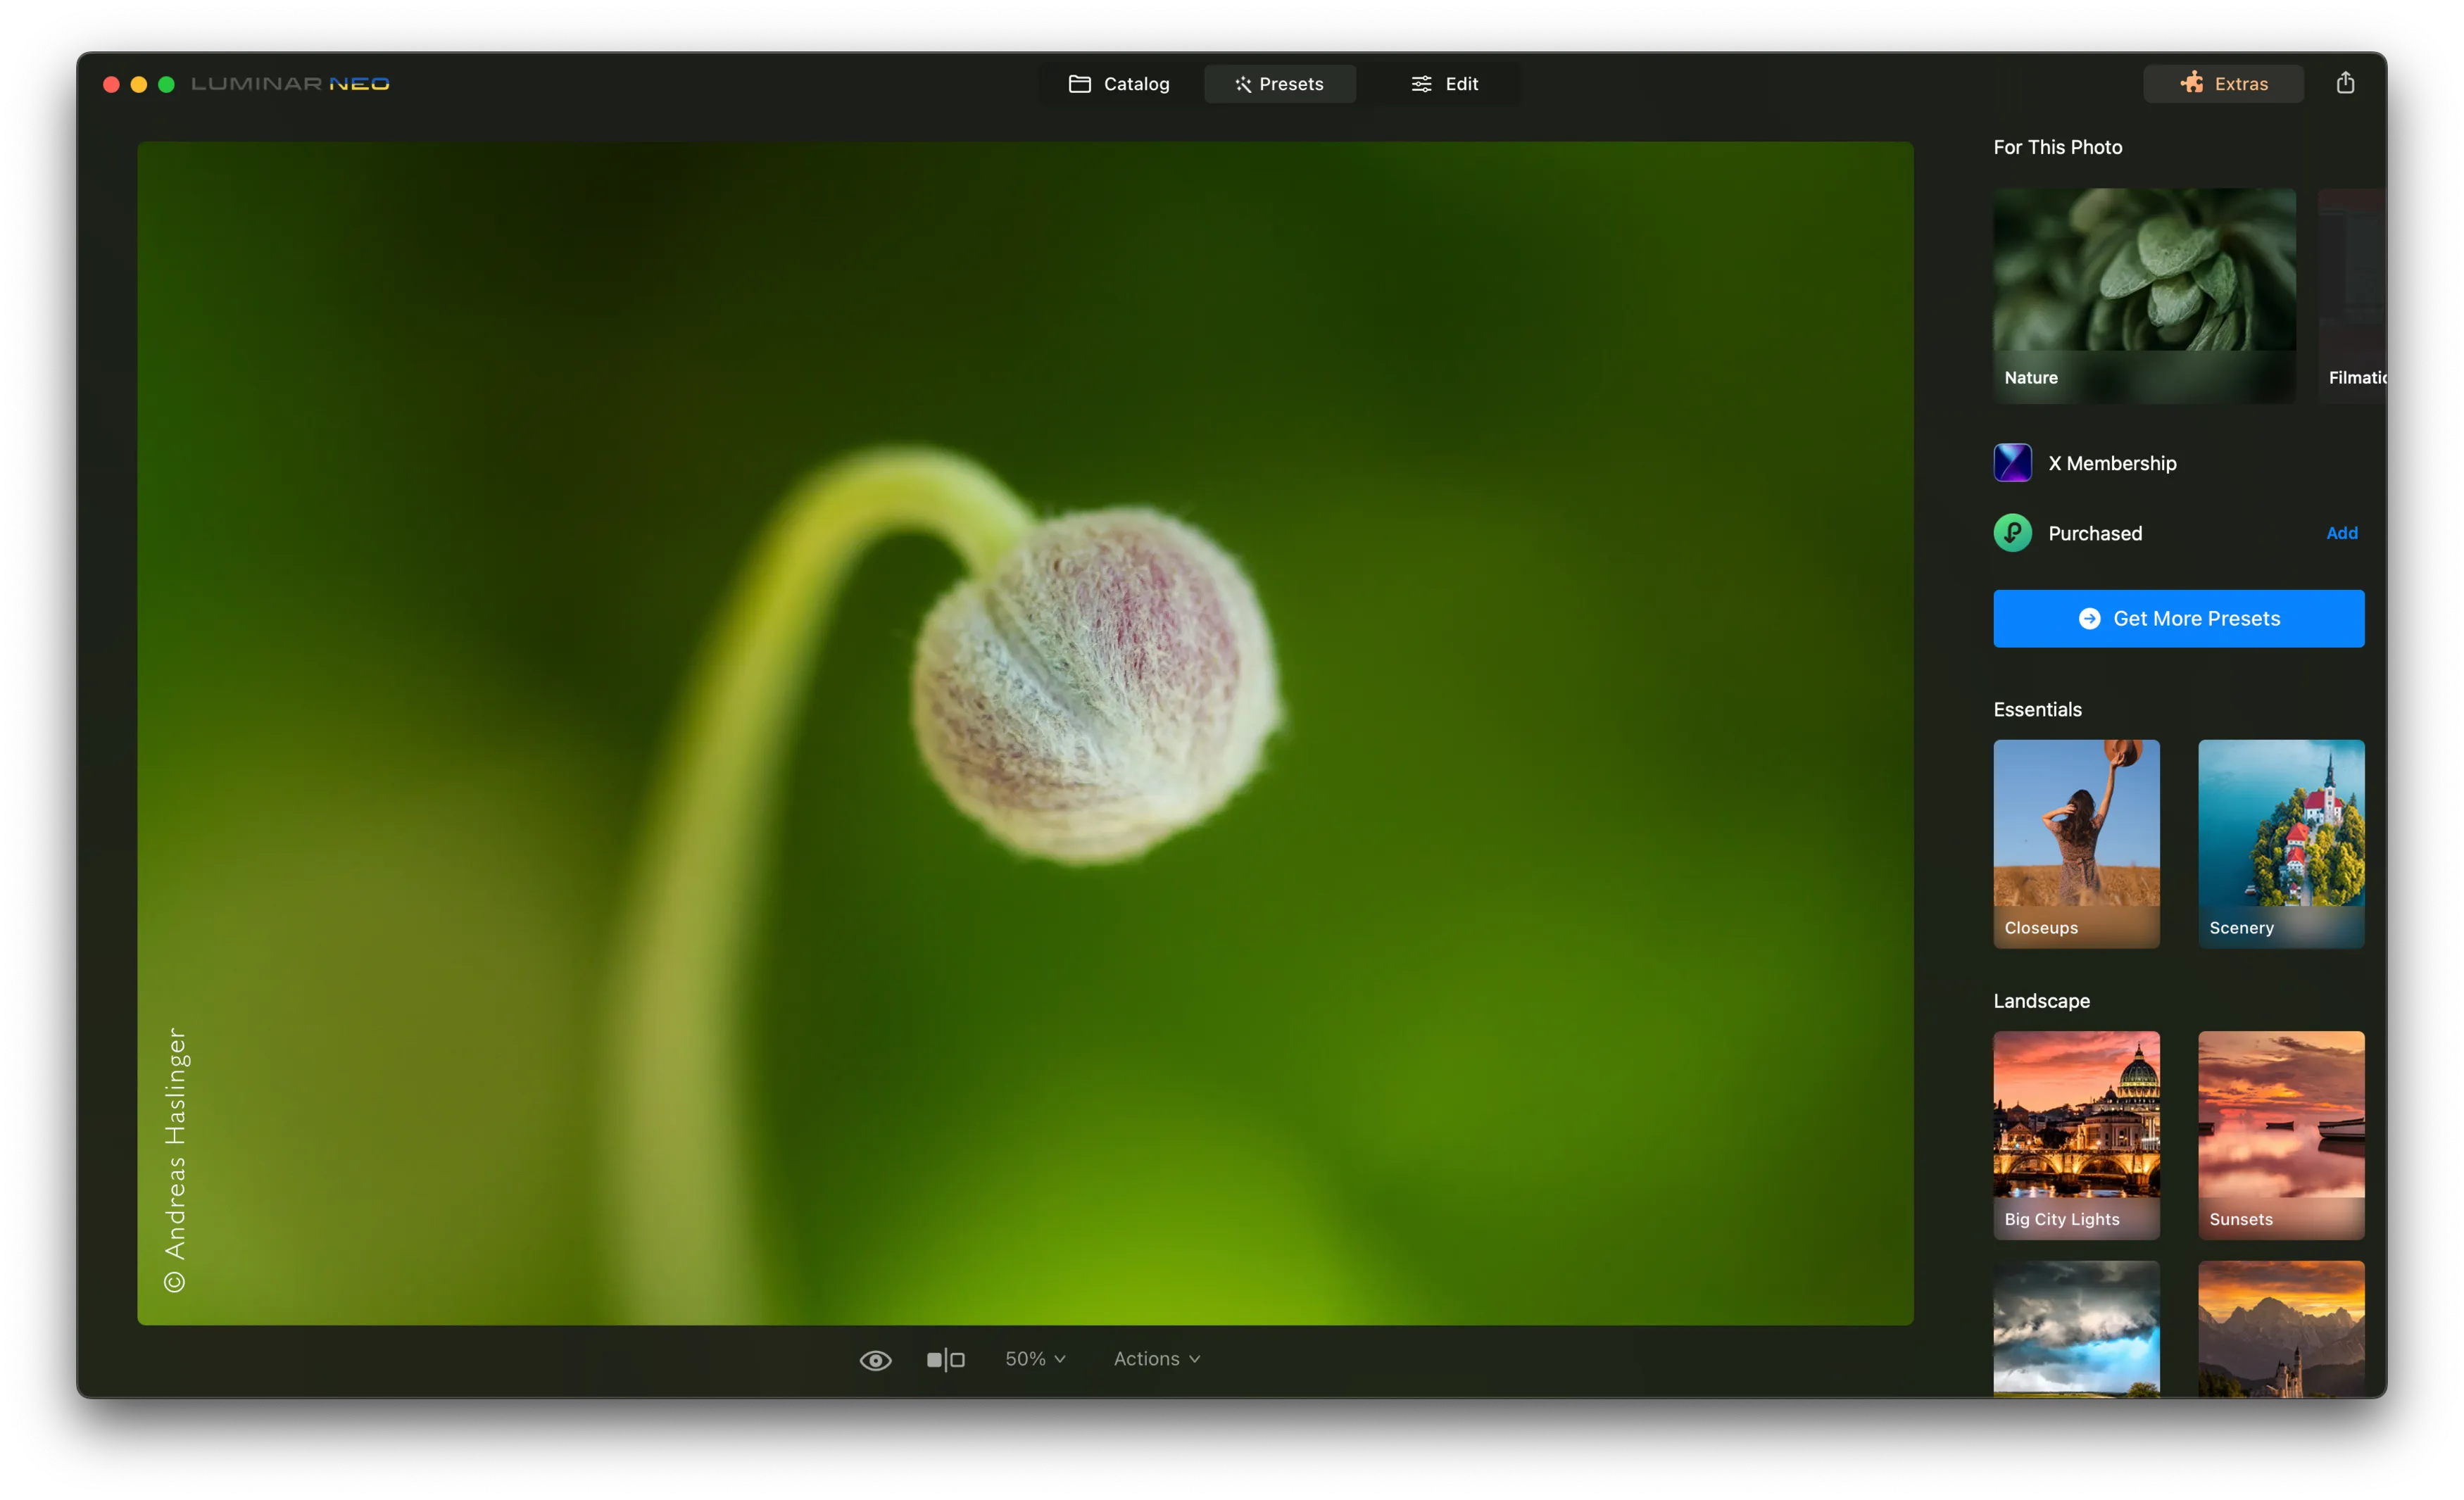Toggle the eye preview of original
Image resolution: width=2464 pixels, height=1500 pixels.
pyautogui.click(x=875, y=1360)
